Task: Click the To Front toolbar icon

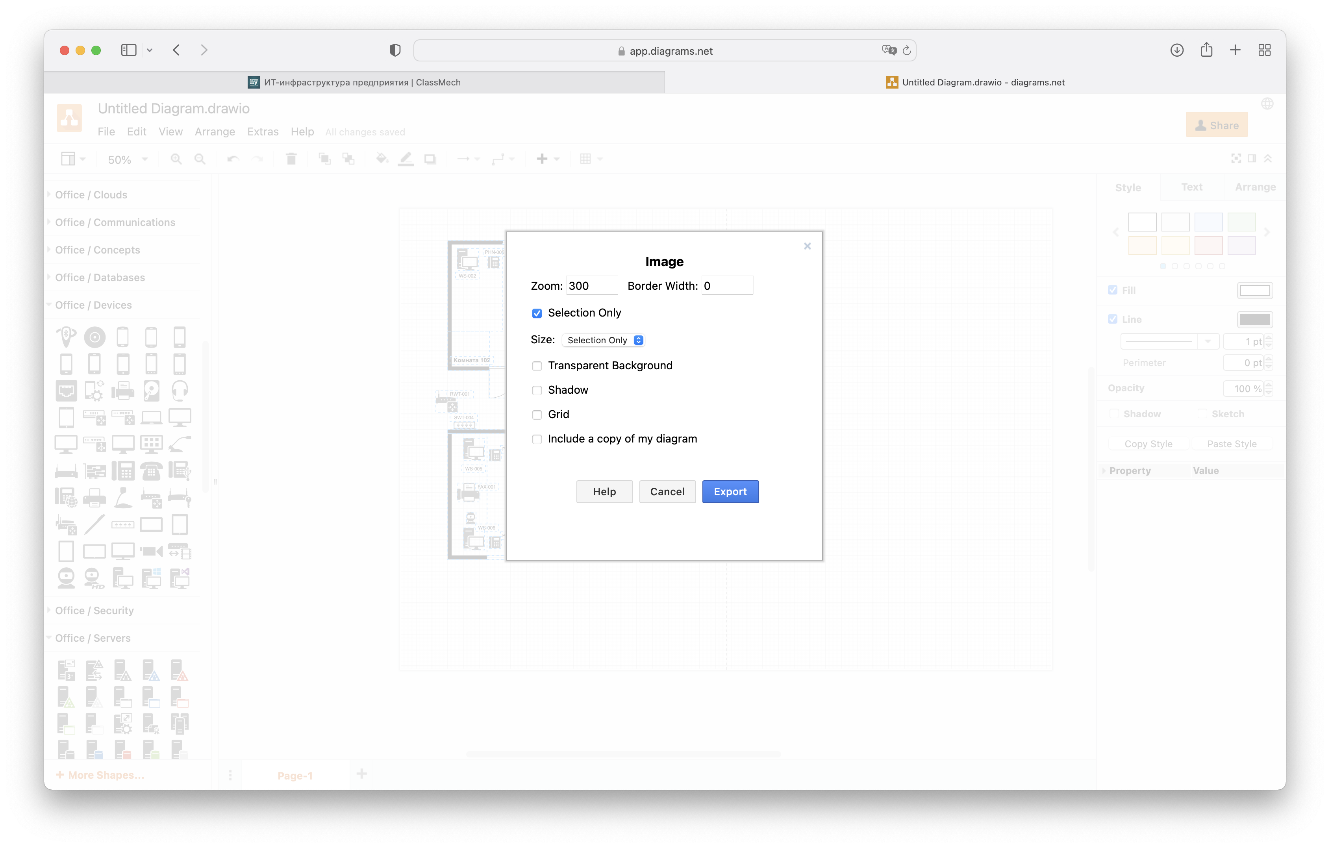Action: (x=325, y=159)
